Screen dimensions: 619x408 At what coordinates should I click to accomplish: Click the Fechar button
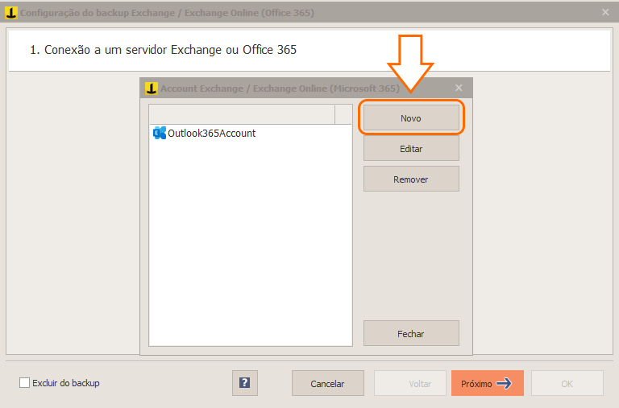point(411,333)
